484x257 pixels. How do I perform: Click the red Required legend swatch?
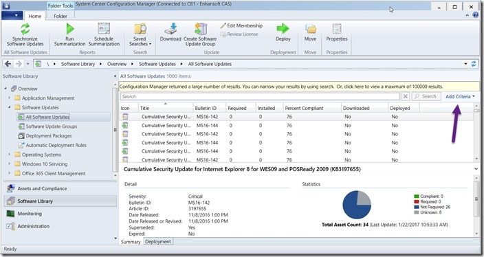[417, 201]
